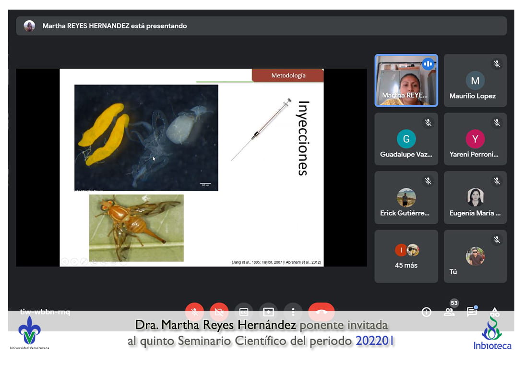
Task: Select Martha REYES video tile
Action: click(x=406, y=80)
